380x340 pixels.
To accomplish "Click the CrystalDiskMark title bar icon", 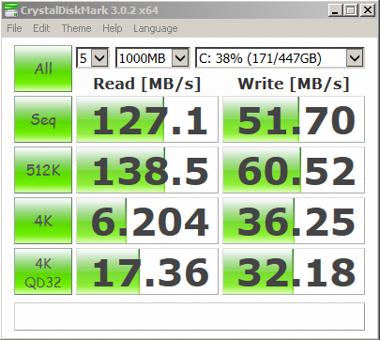I will [10, 9].
